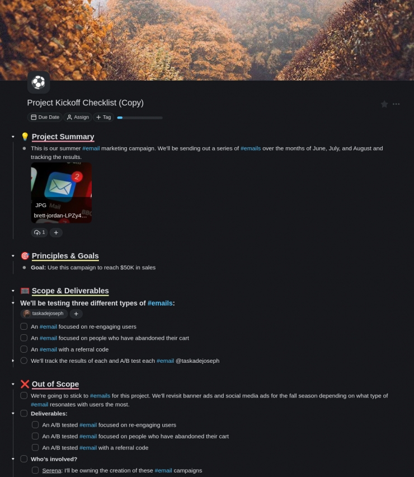
Task: Add a reaction with plus below image
Action: pos(56,232)
